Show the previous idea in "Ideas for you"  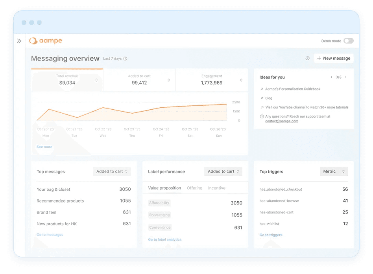pos(331,77)
